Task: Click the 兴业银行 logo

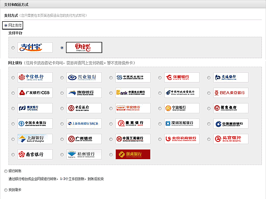Action: pyautogui.click(x=84, y=77)
